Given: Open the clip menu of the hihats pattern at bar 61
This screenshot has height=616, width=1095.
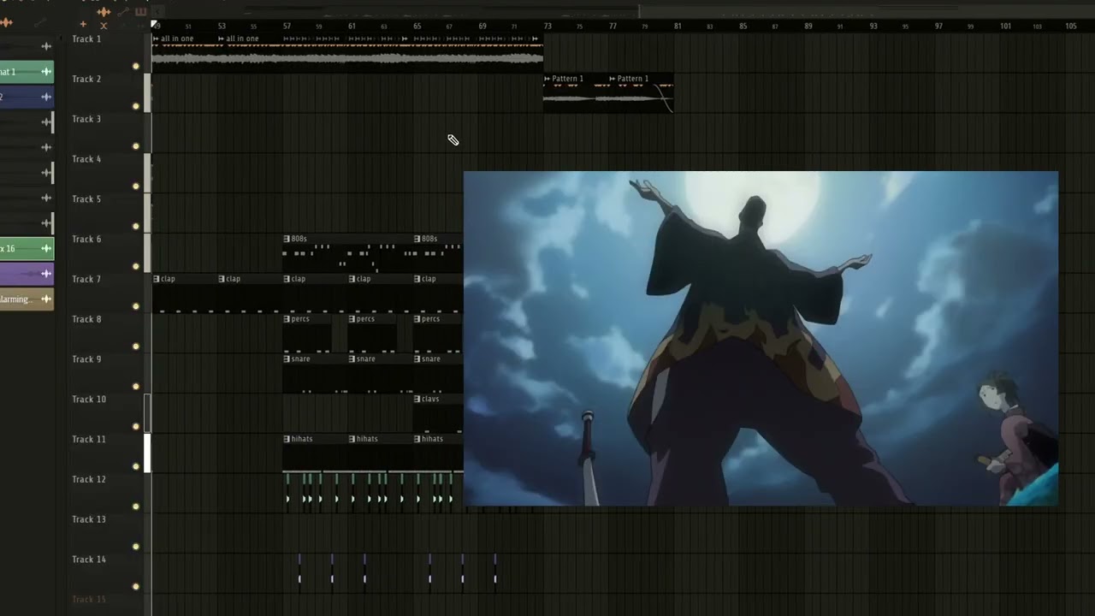Looking at the screenshot, I should pyautogui.click(x=352, y=439).
